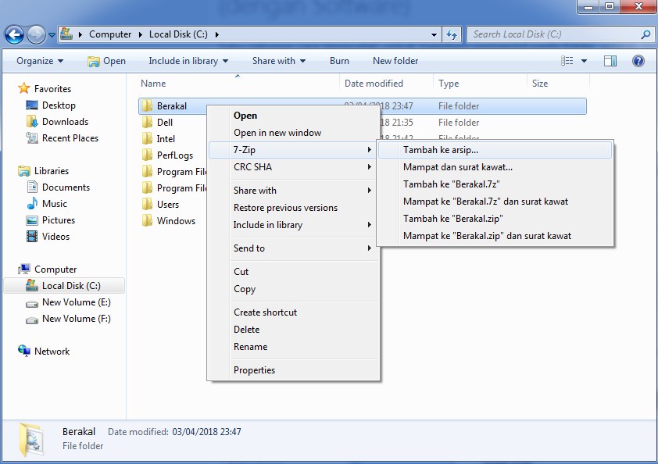
Task: Click the Pictures library icon
Action: (32, 220)
